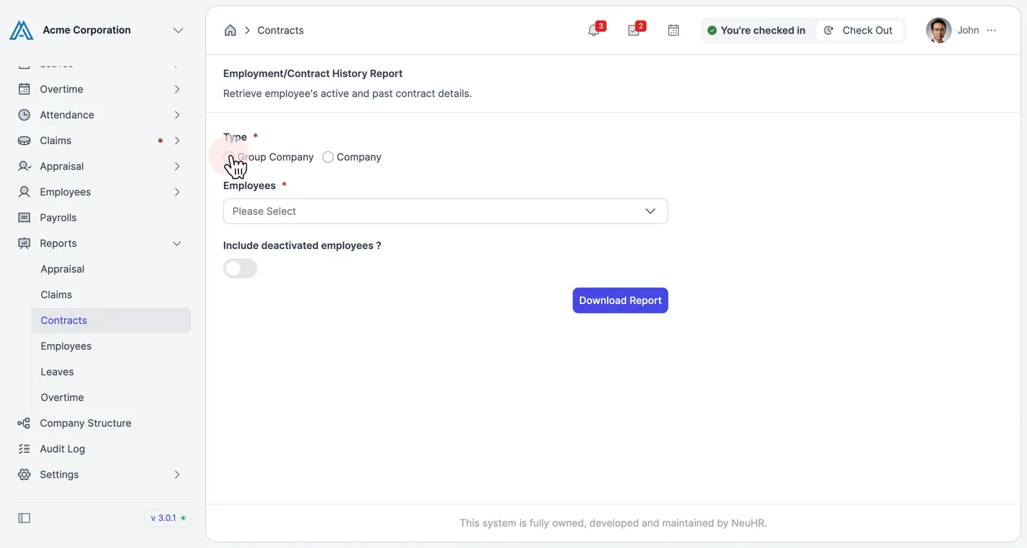The image size is (1027, 548).
Task: Select the Group Company radio button
Action: [x=229, y=157]
